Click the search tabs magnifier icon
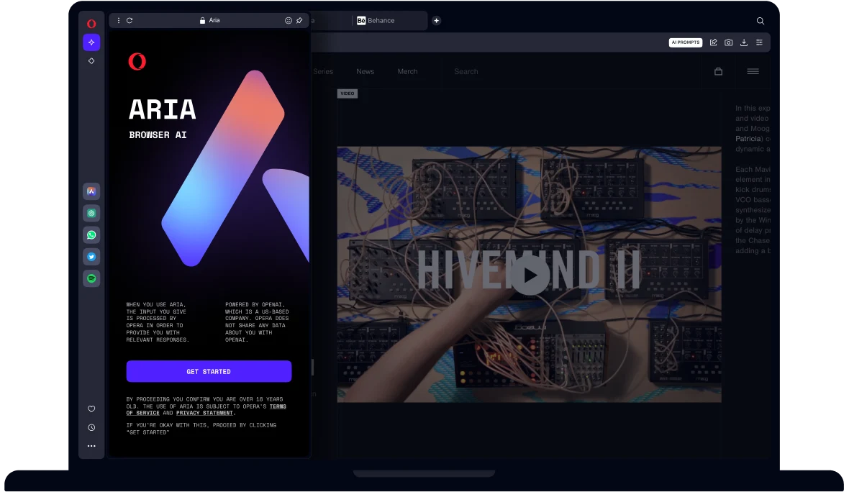 coord(761,21)
